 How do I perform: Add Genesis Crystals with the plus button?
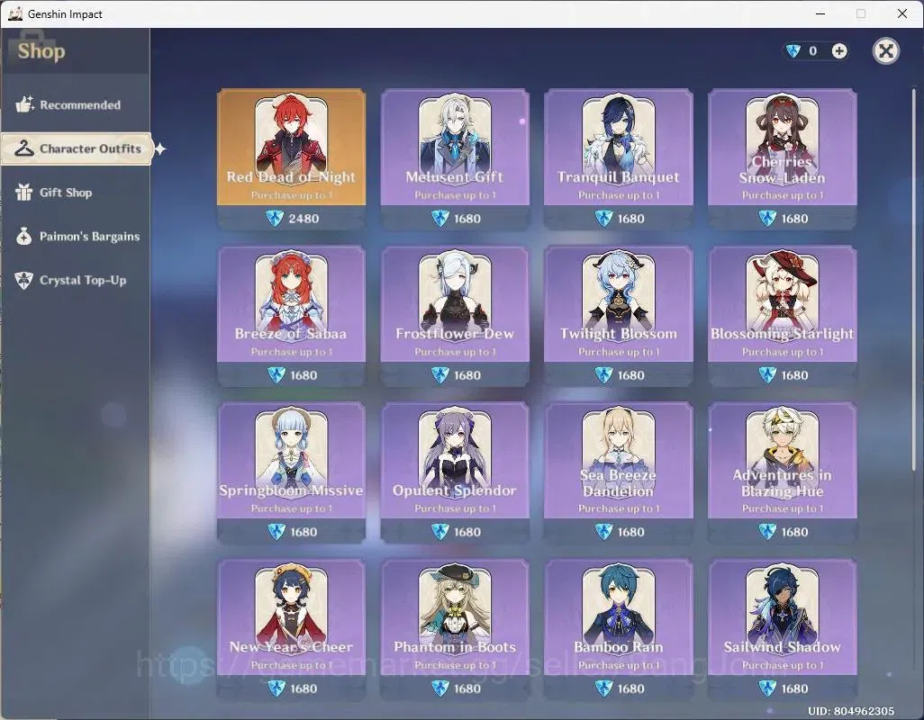click(839, 51)
